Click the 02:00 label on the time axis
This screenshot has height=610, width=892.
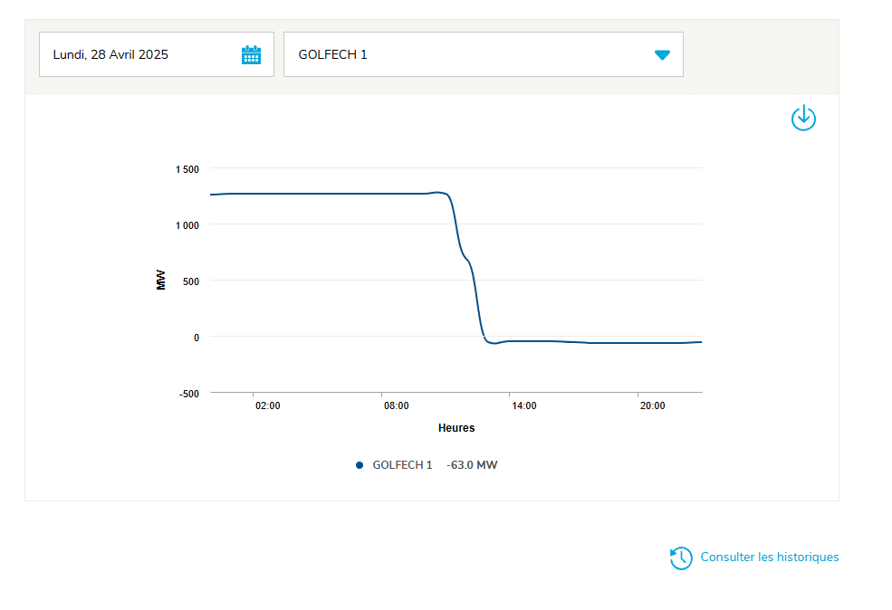point(267,406)
